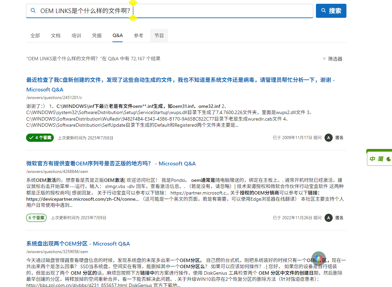Switch to the 文档 tab
This screenshot has height=287, width=392.
(56, 36)
